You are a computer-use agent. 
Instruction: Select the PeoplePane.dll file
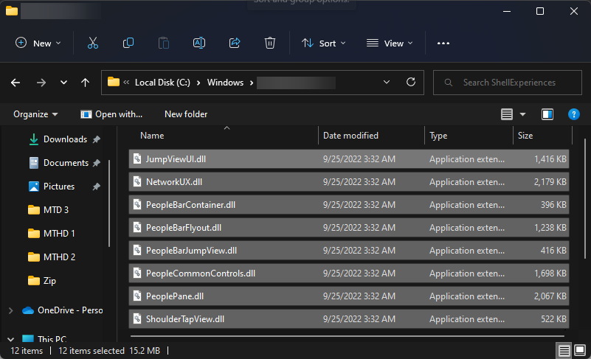pos(175,296)
